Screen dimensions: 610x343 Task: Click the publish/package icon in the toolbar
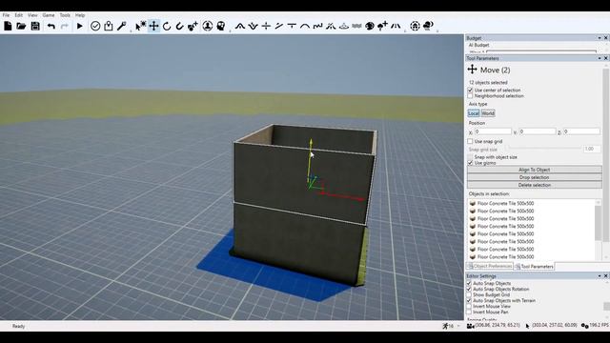point(109,26)
